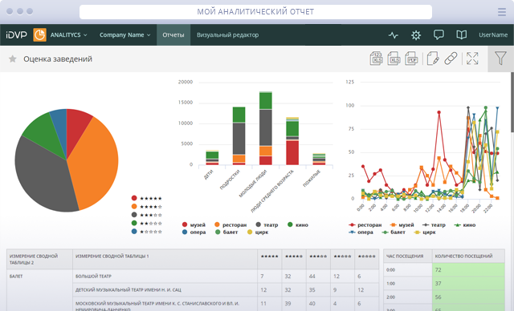Image resolution: width=514 pixels, height=311 pixels.
Task: Open settings gear in the navbar
Action: point(416,35)
